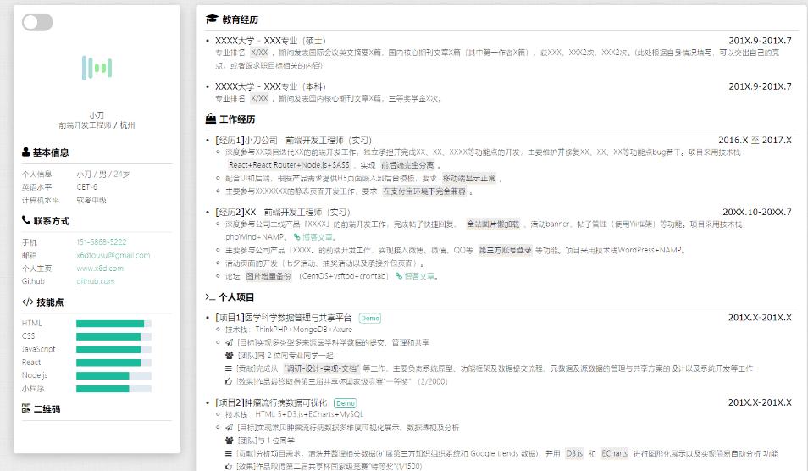Click the React skill progress bar
Image resolution: width=808 pixels, height=471 pixels.
click(x=113, y=363)
